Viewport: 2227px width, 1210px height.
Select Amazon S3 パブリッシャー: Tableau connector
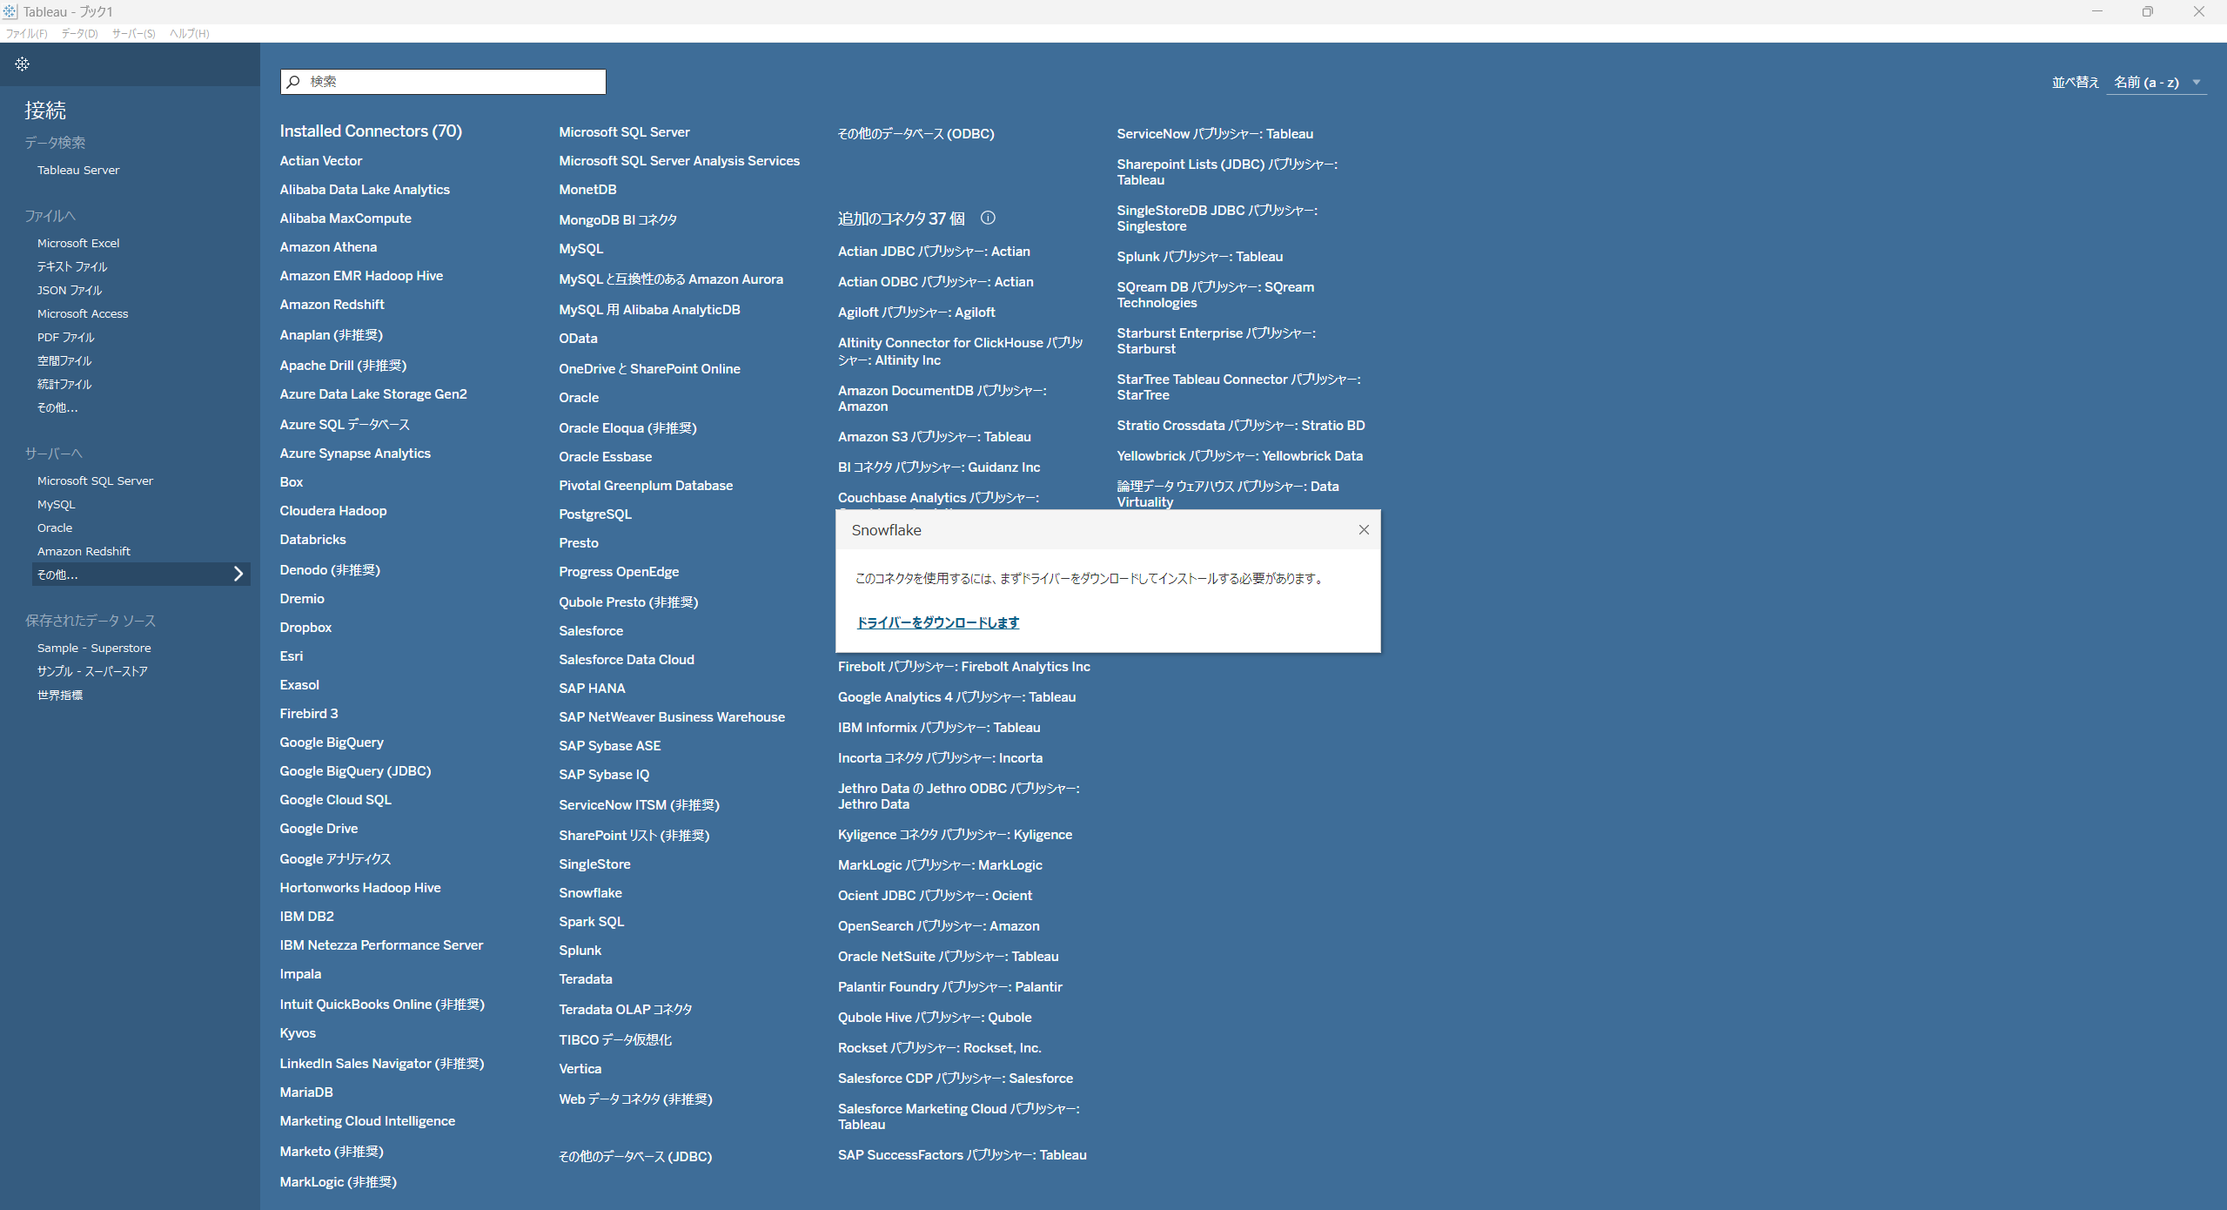tap(934, 437)
